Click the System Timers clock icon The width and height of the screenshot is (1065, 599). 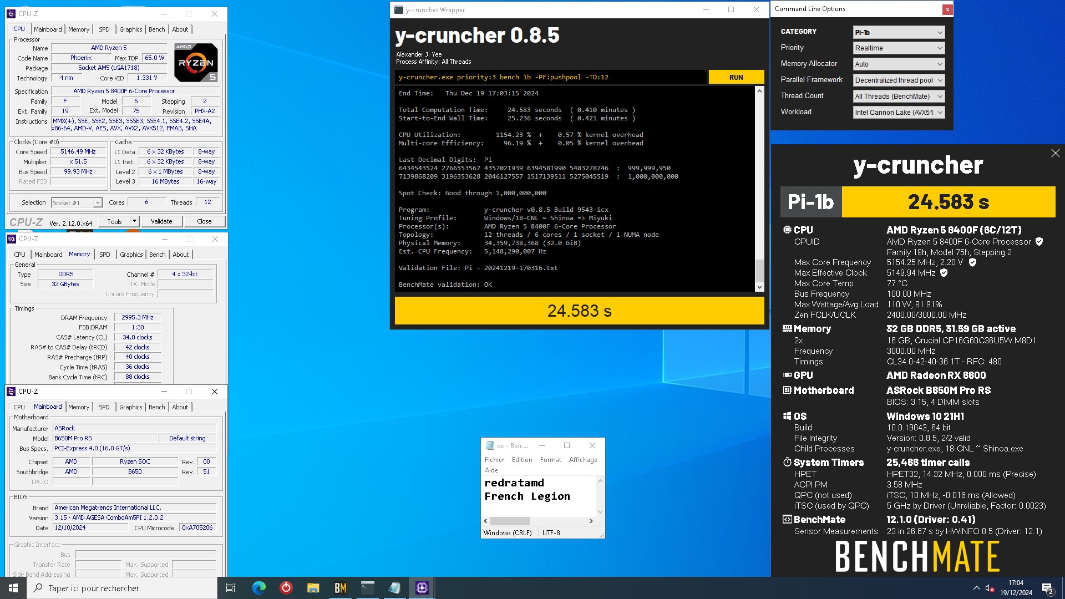(787, 462)
